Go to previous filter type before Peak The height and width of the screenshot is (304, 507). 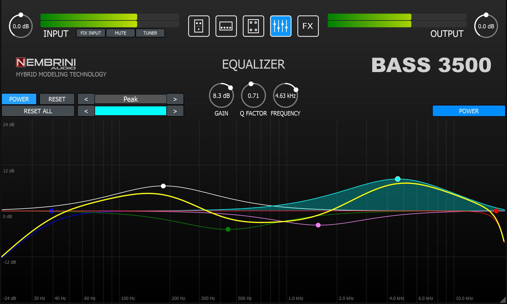click(x=86, y=99)
